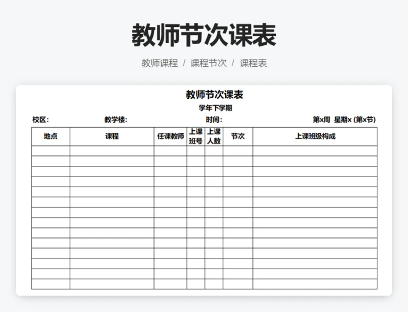Click the 课程 column header
Screen dimensions: 408x312
pos(111,136)
